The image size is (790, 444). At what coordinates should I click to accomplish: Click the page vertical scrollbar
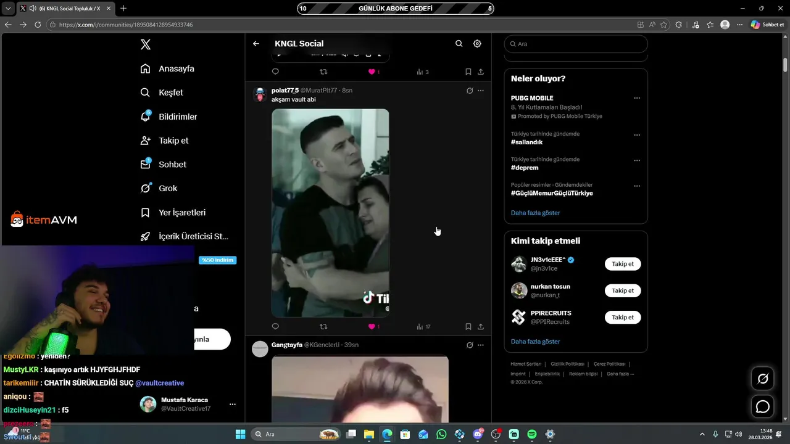pos(786,65)
